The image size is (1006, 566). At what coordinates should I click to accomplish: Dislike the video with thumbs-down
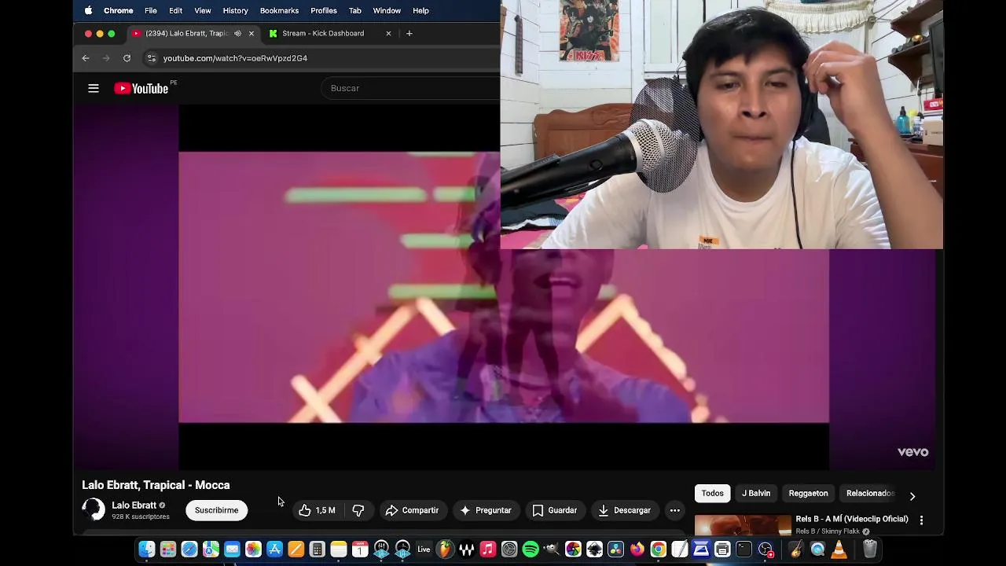tap(358, 510)
